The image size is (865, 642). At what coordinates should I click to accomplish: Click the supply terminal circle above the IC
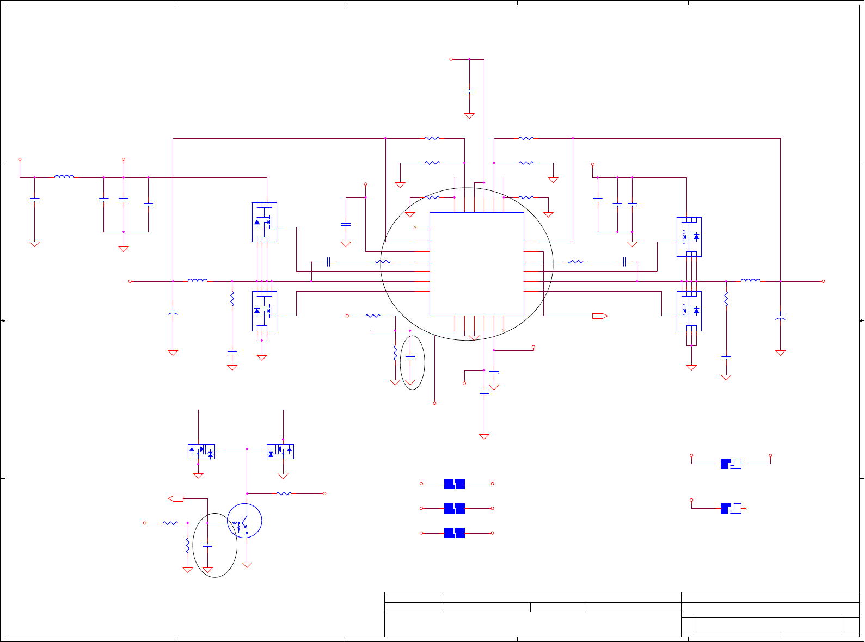451,59
